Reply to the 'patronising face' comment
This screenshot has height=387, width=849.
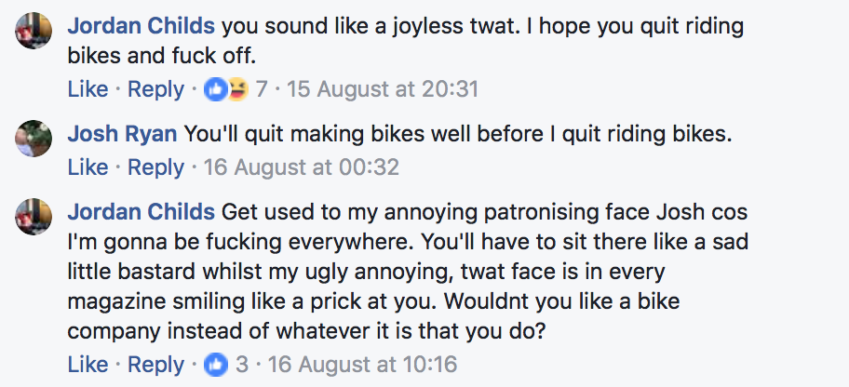(155, 366)
